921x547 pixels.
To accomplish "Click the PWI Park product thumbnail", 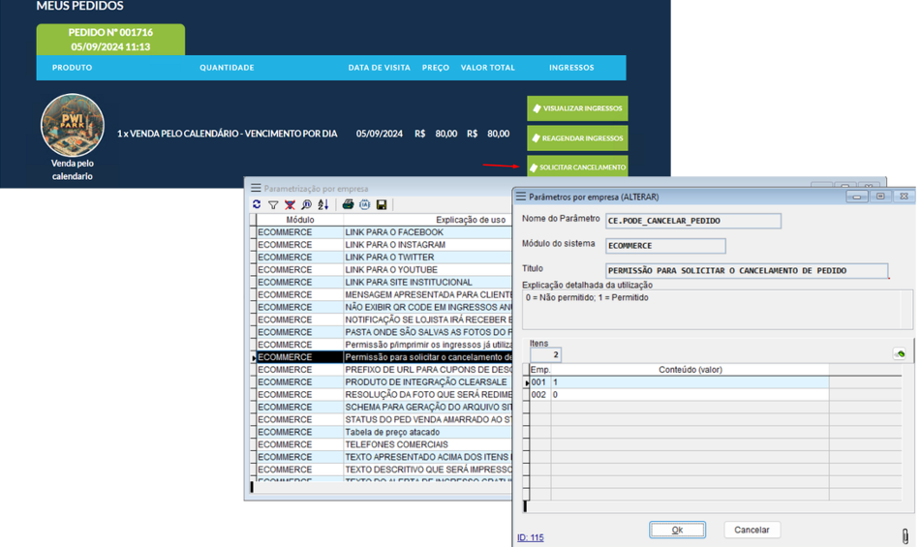I will pos(73,126).
